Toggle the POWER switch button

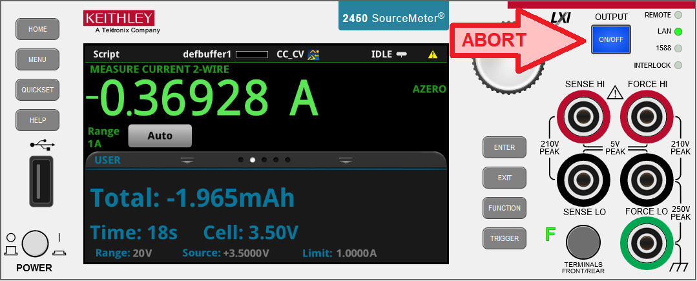(x=35, y=244)
